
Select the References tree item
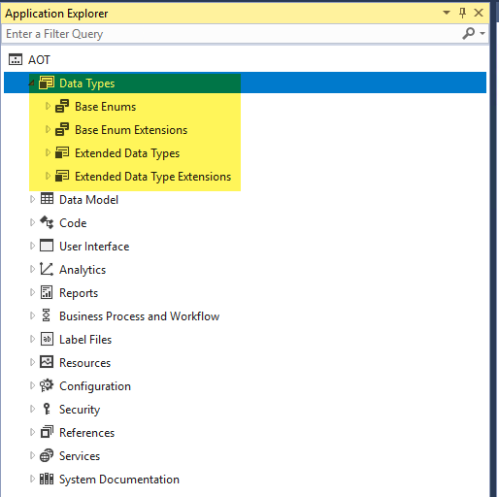click(x=86, y=433)
